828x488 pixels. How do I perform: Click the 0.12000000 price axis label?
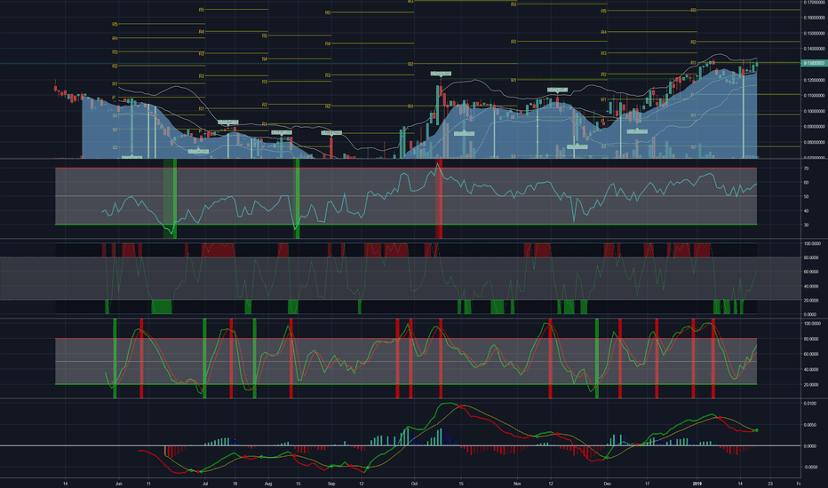814,80
